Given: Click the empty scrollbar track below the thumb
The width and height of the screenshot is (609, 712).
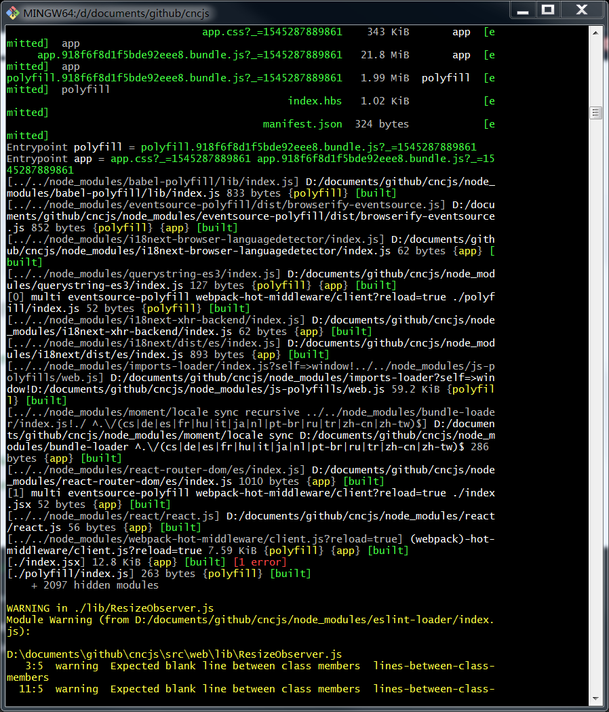Looking at the screenshot, I should pos(595,407).
